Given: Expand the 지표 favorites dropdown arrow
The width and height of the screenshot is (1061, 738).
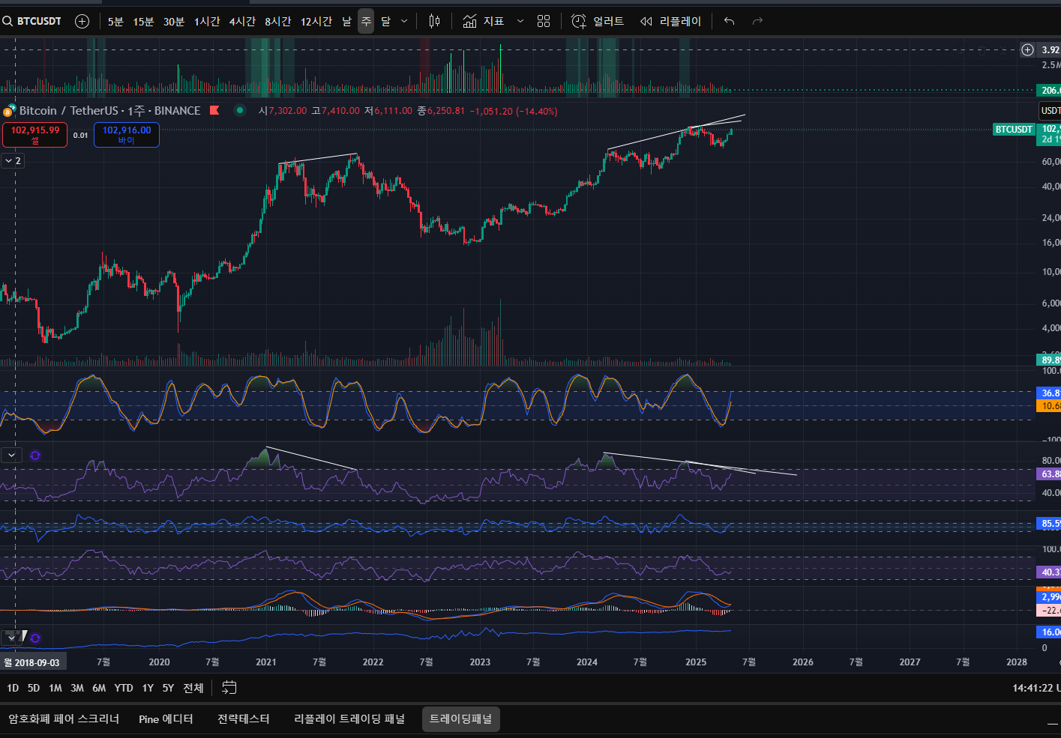Looking at the screenshot, I should [520, 21].
